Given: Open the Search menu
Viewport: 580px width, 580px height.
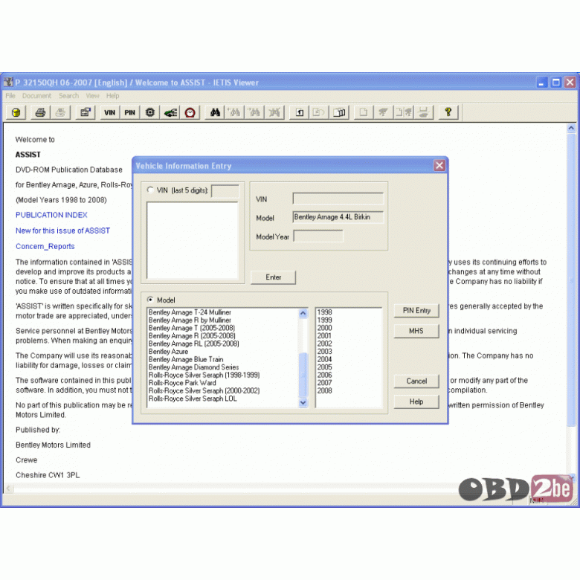Looking at the screenshot, I should point(69,96).
